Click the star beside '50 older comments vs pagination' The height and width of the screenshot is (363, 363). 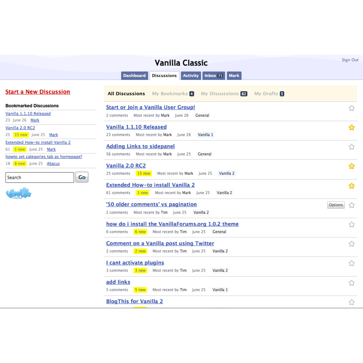(x=352, y=205)
